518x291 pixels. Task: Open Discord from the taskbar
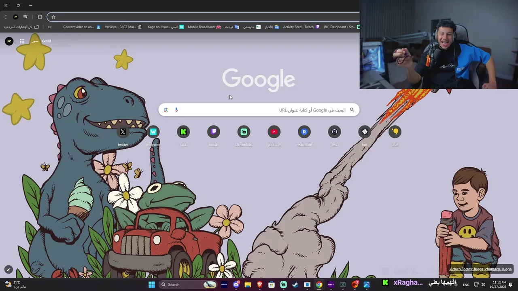coord(236,285)
